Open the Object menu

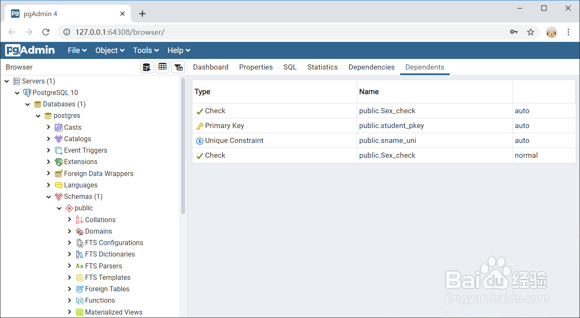point(110,50)
